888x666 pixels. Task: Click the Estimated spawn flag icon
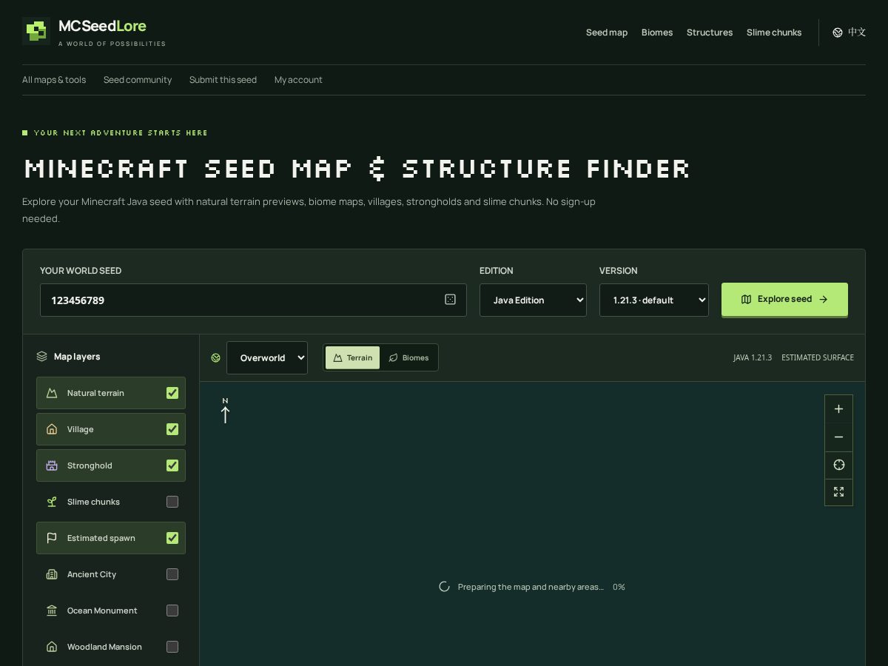click(52, 538)
